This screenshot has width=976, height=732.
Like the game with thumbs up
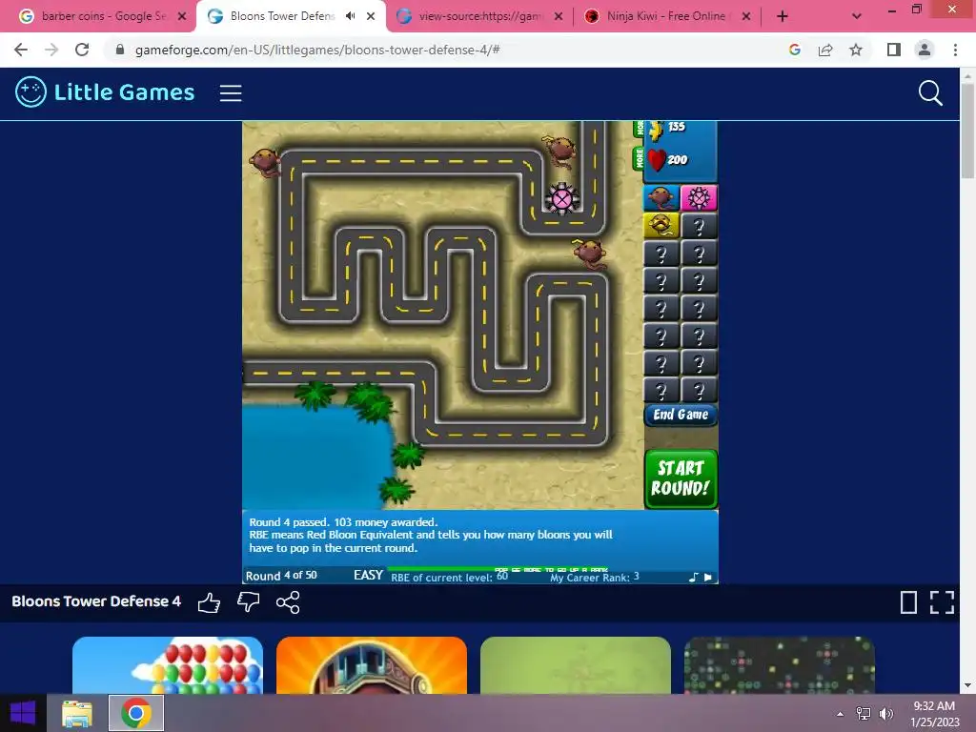point(209,602)
